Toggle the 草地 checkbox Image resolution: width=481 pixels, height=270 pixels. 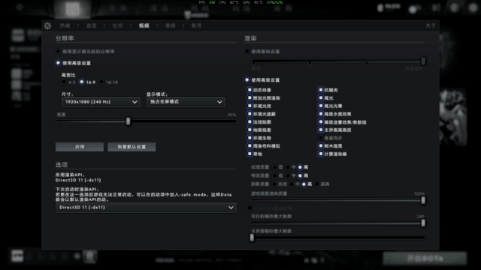point(250,154)
